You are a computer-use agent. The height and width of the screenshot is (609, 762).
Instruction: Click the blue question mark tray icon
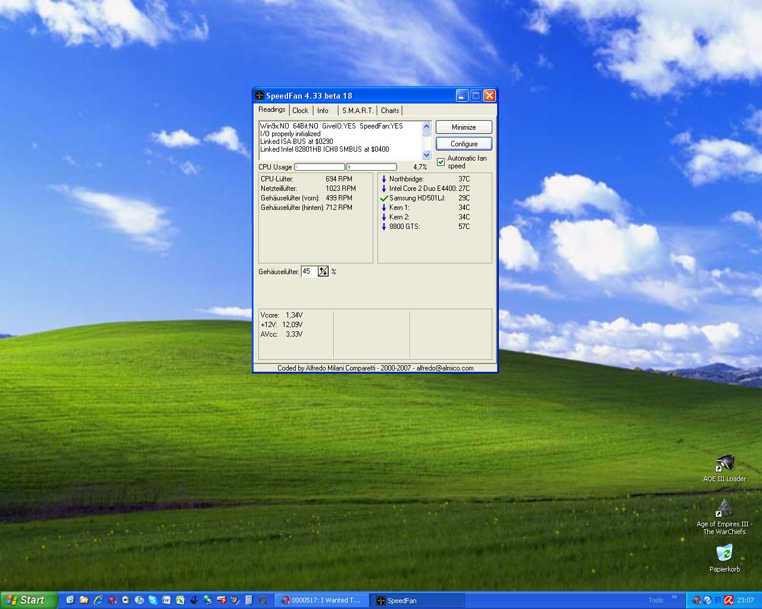(x=707, y=600)
